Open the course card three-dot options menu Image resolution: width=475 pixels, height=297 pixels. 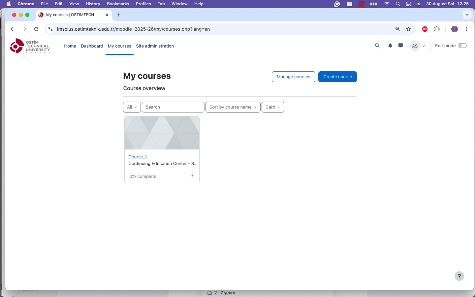pos(192,176)
